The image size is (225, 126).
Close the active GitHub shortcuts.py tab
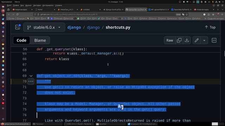pos(145,9)
